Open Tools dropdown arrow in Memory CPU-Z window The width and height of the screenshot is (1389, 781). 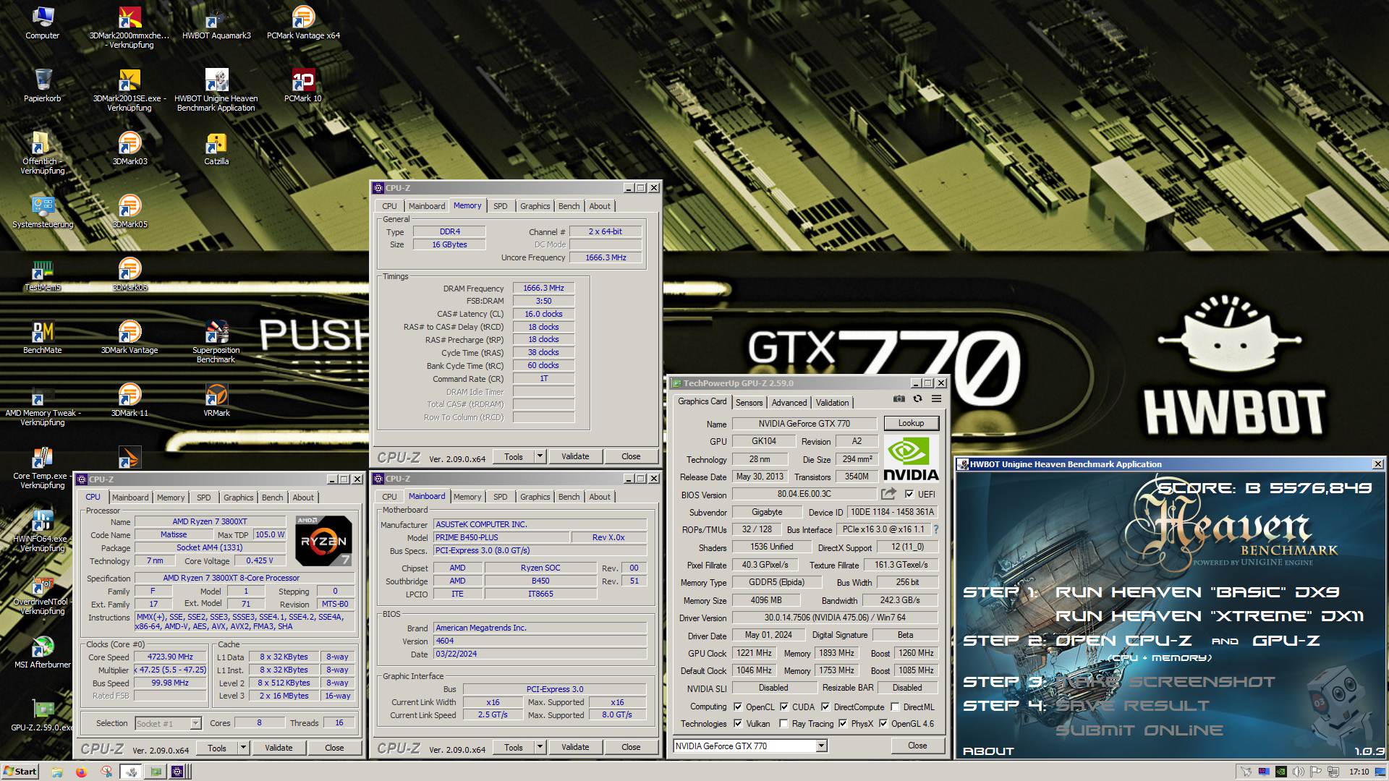[539, 456]
